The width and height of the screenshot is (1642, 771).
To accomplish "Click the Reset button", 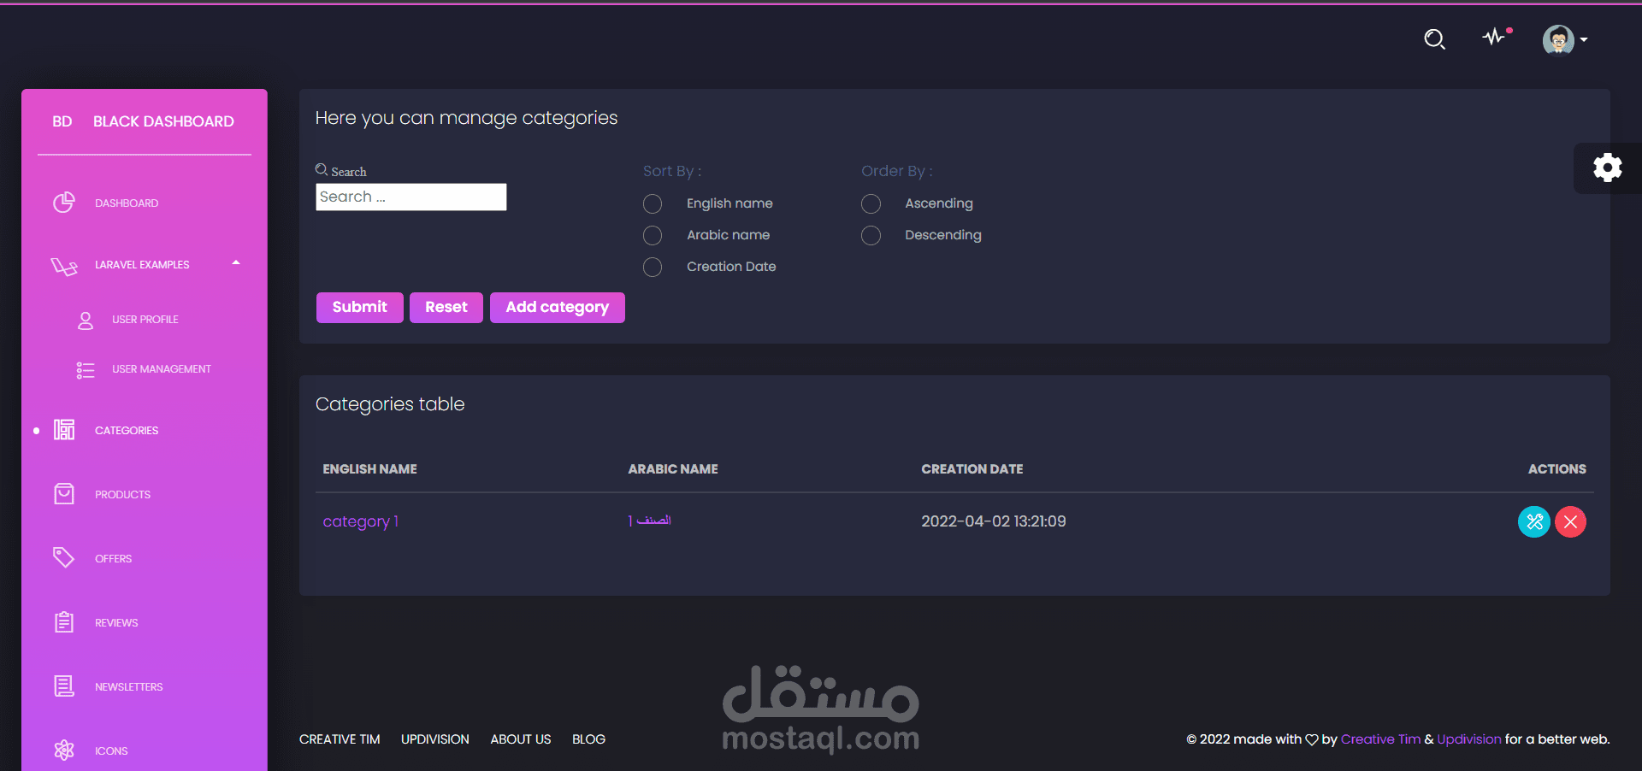I will pyautogui.click(x=446, y=308).
